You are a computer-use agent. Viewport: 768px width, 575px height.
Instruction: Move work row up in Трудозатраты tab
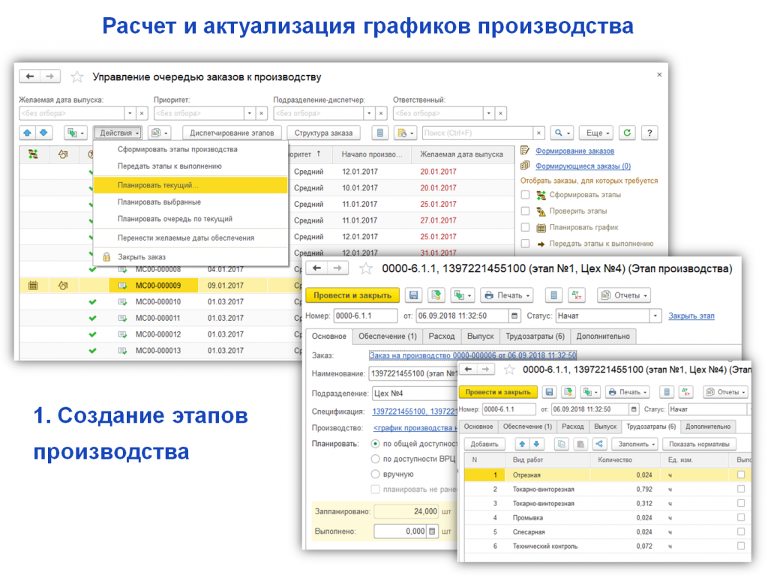[522, 445]
